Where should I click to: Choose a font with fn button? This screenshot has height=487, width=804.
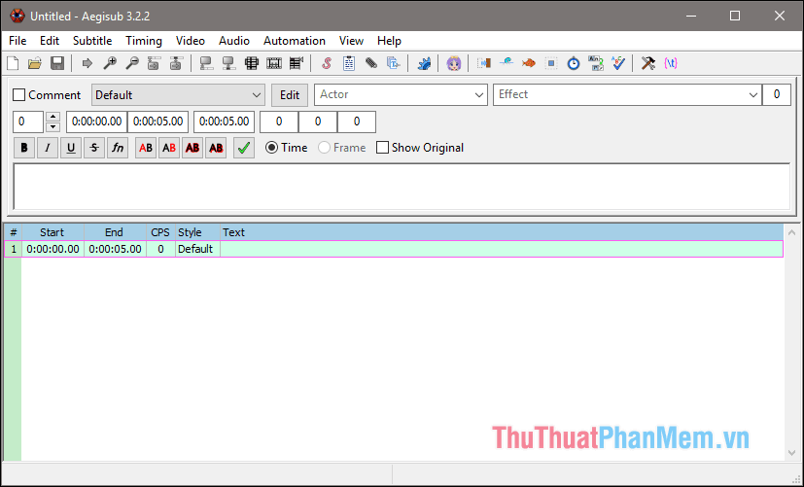[x=118, y=148]
